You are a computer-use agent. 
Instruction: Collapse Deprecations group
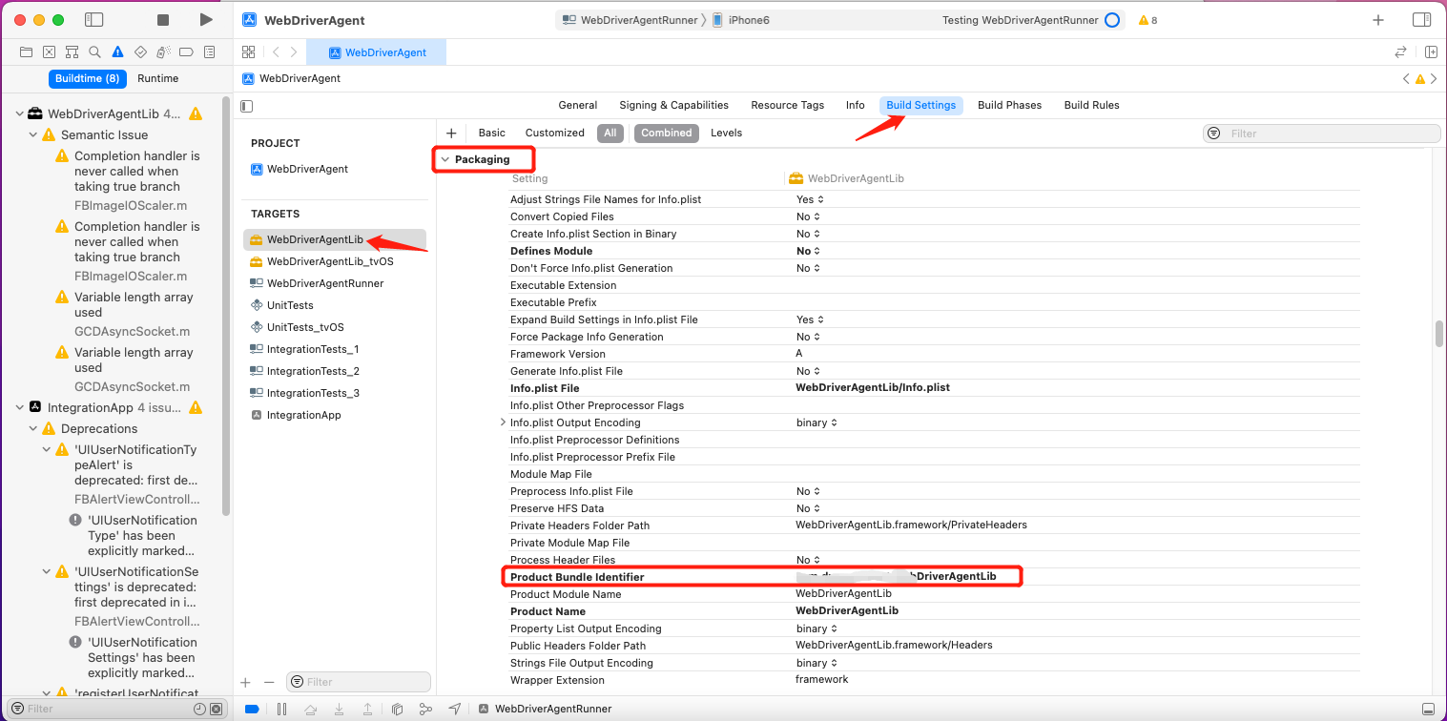[x=33, y=428]
